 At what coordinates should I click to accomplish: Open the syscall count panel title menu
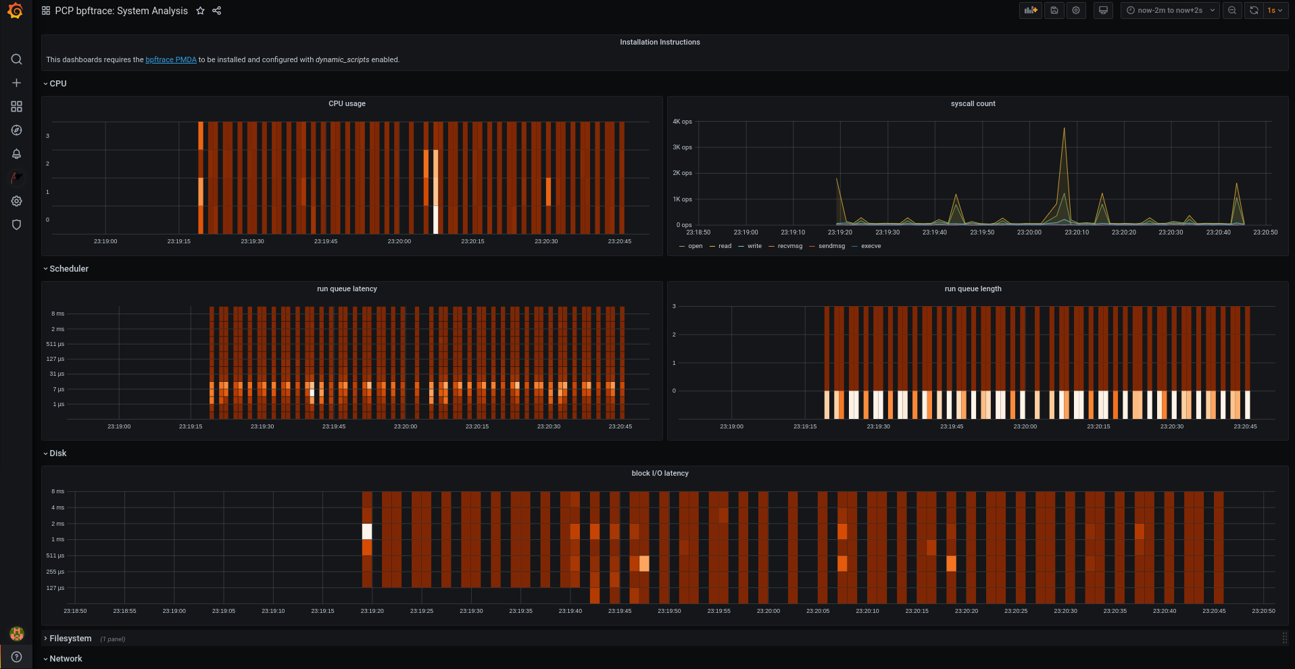973,104
